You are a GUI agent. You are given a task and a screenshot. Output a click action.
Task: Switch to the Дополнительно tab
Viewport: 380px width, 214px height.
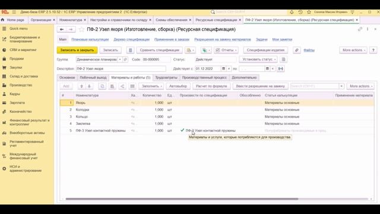(x=244, y=78)
